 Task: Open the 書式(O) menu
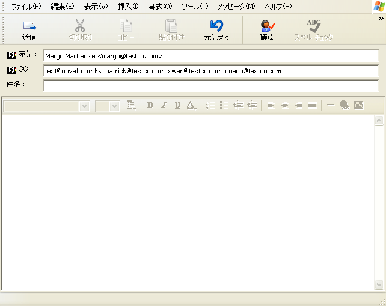(160, 7)
